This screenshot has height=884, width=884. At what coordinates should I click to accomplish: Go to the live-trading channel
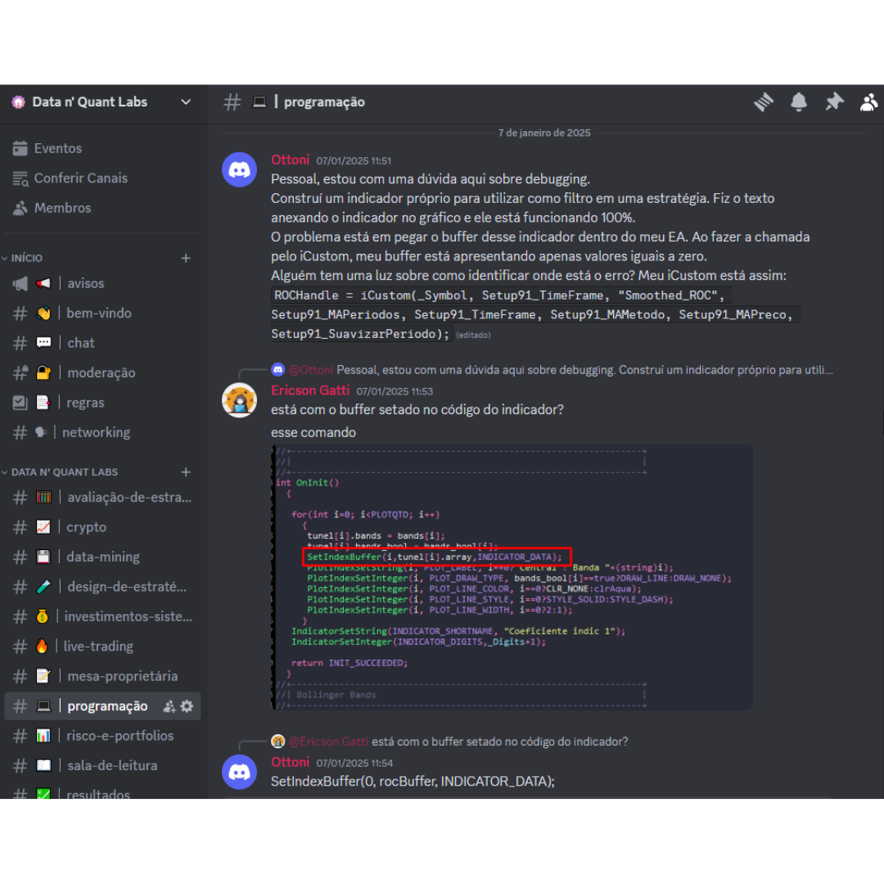[98, 646]
